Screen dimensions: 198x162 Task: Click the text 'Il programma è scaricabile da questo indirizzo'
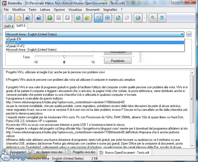pyautogui.click(x=34, y=98)
